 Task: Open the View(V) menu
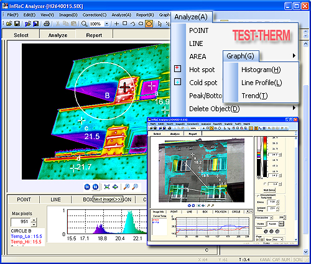[47, 15]
